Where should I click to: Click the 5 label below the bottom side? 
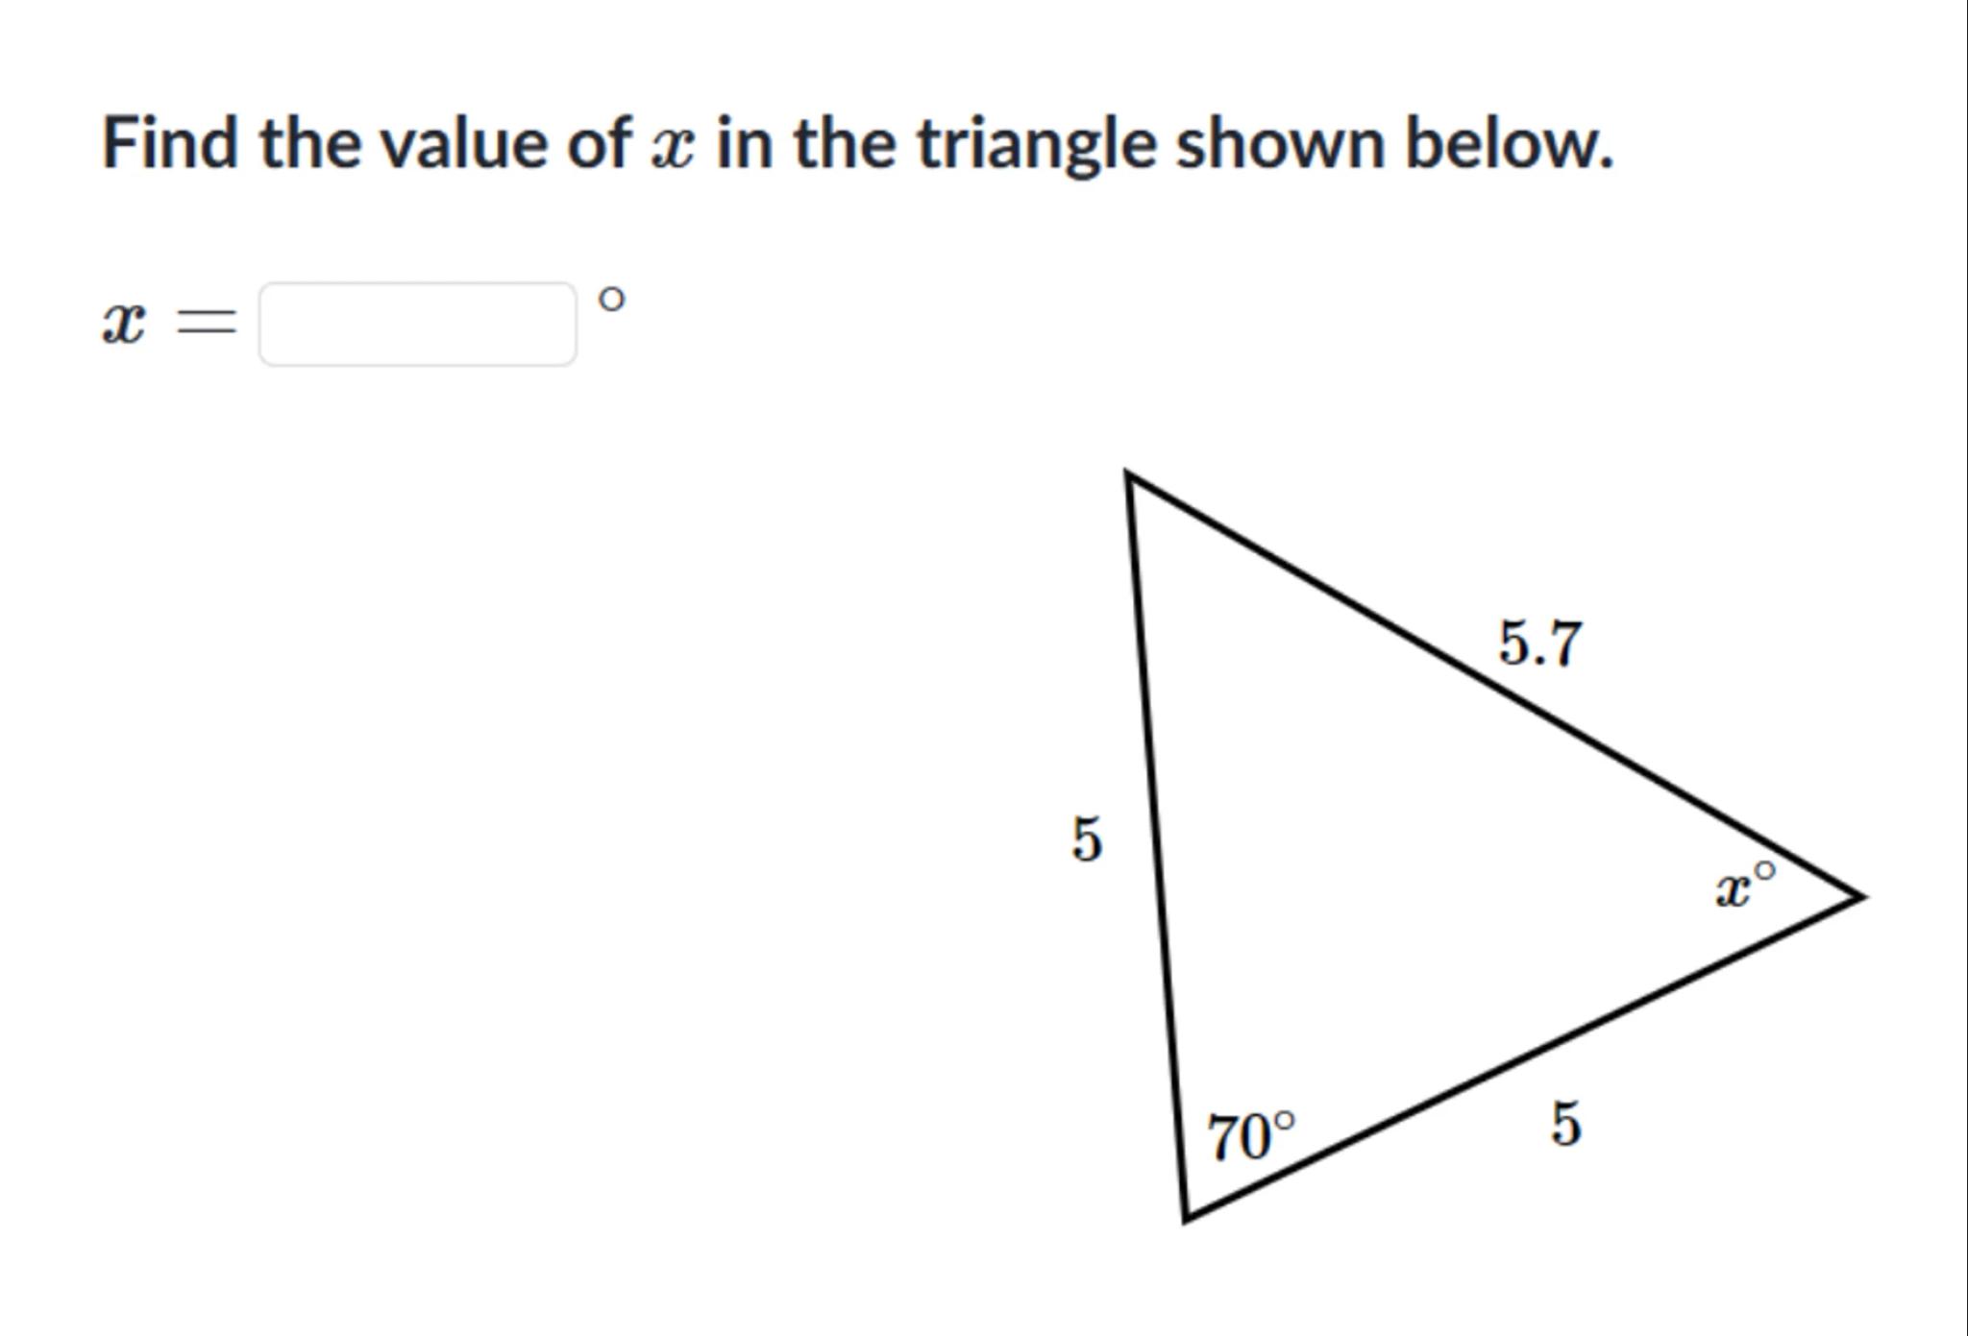pos(1565,1123)
